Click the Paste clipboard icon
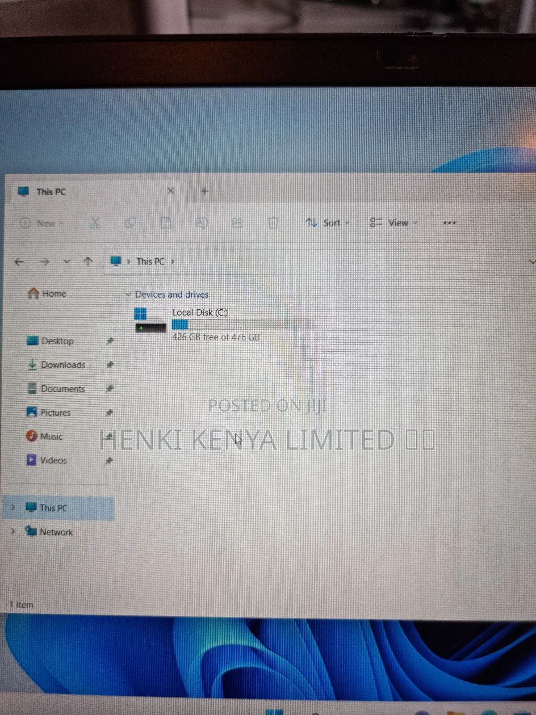Viewport: 536px width, 715px height. coord(166,223)
